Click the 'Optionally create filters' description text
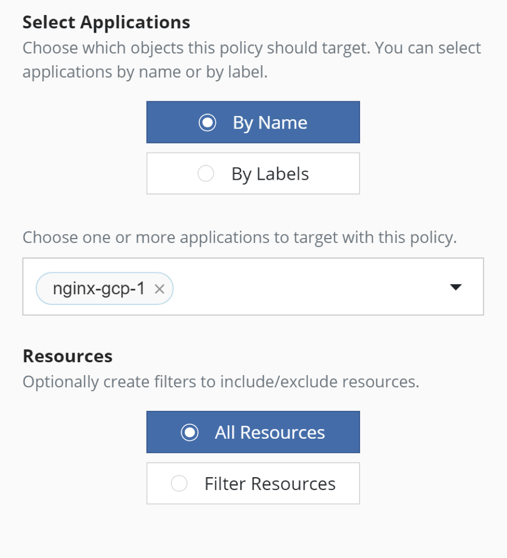Image resolution: width=507 pixels, height=558 pixels. click(x=221, y=382)
